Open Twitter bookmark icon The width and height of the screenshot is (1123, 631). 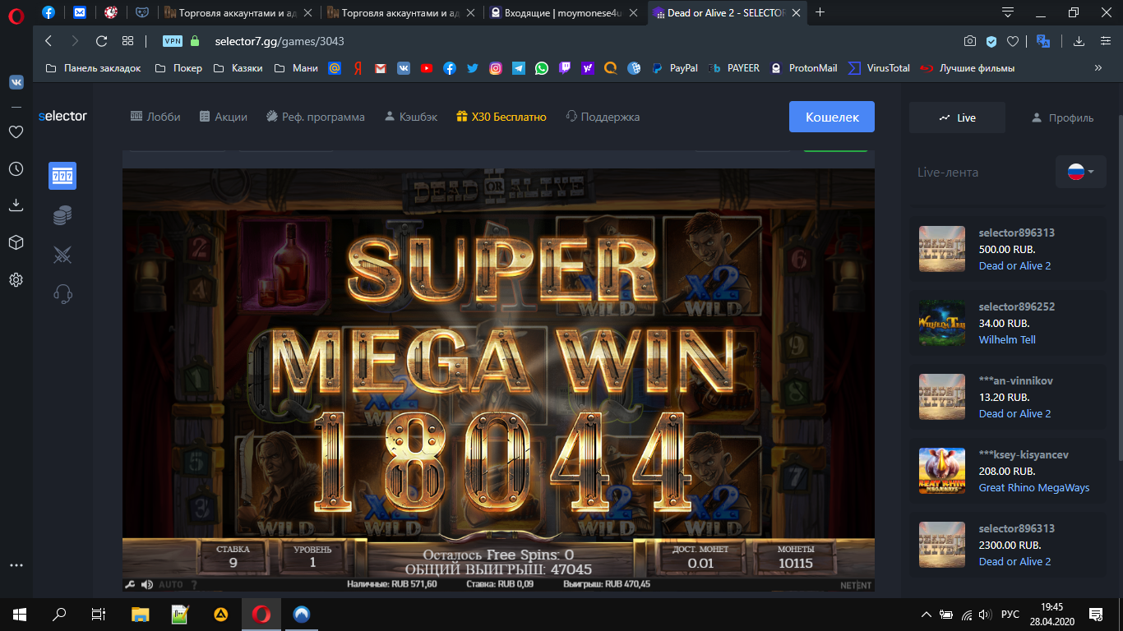click(472, 68)
